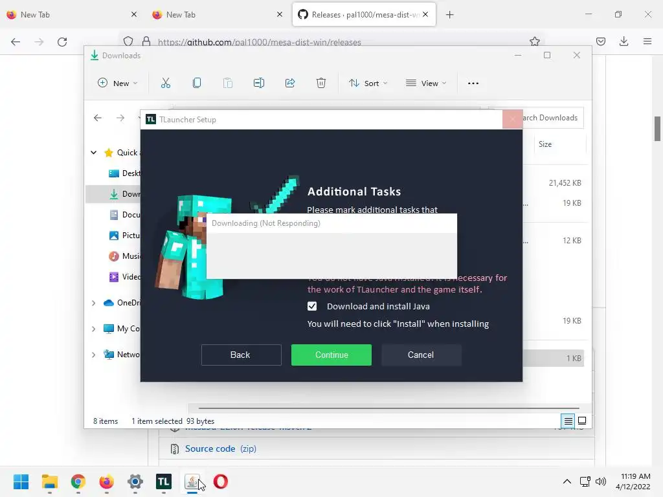Click the Cut icon in Downloads toolbar
This screenshot has height=497, width=663.
coord(165,83)
